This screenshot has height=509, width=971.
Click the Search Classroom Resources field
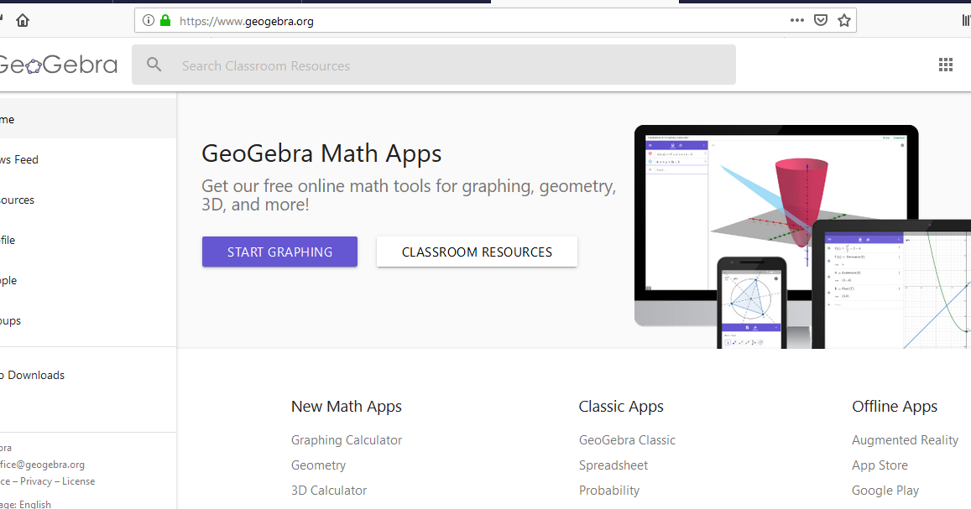[x=420, y=64]
